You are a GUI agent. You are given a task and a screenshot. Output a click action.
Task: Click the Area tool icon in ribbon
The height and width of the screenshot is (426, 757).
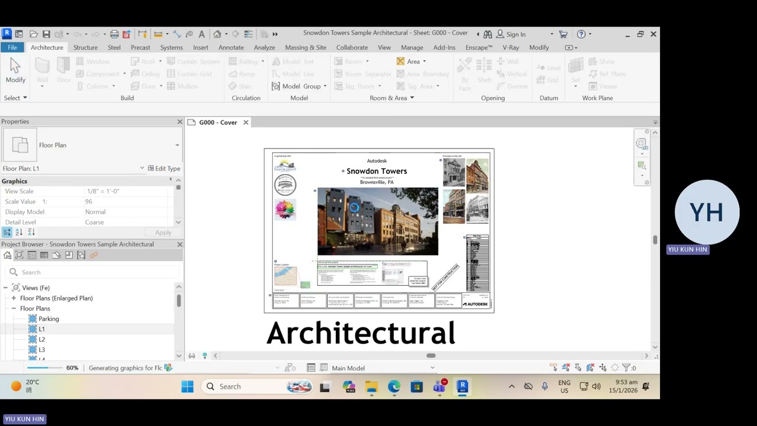tap(400, 62)
